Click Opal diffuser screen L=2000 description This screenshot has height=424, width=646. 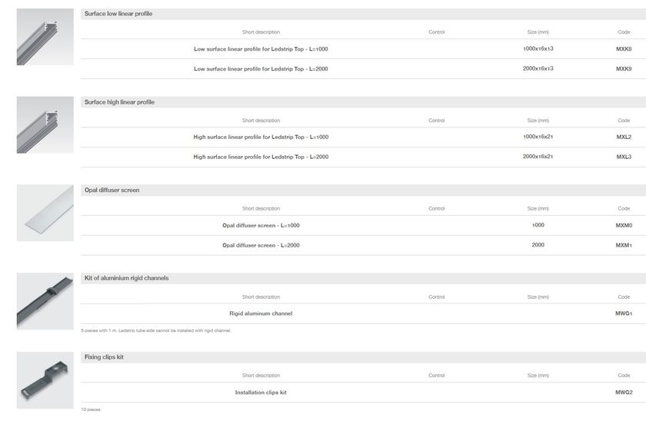[x=261, y=245]
